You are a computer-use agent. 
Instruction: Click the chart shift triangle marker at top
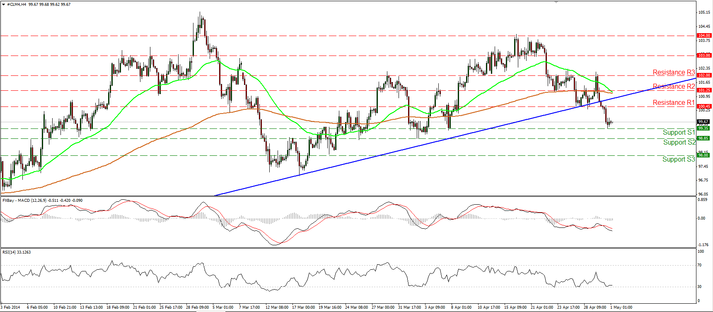coord(556,2)
